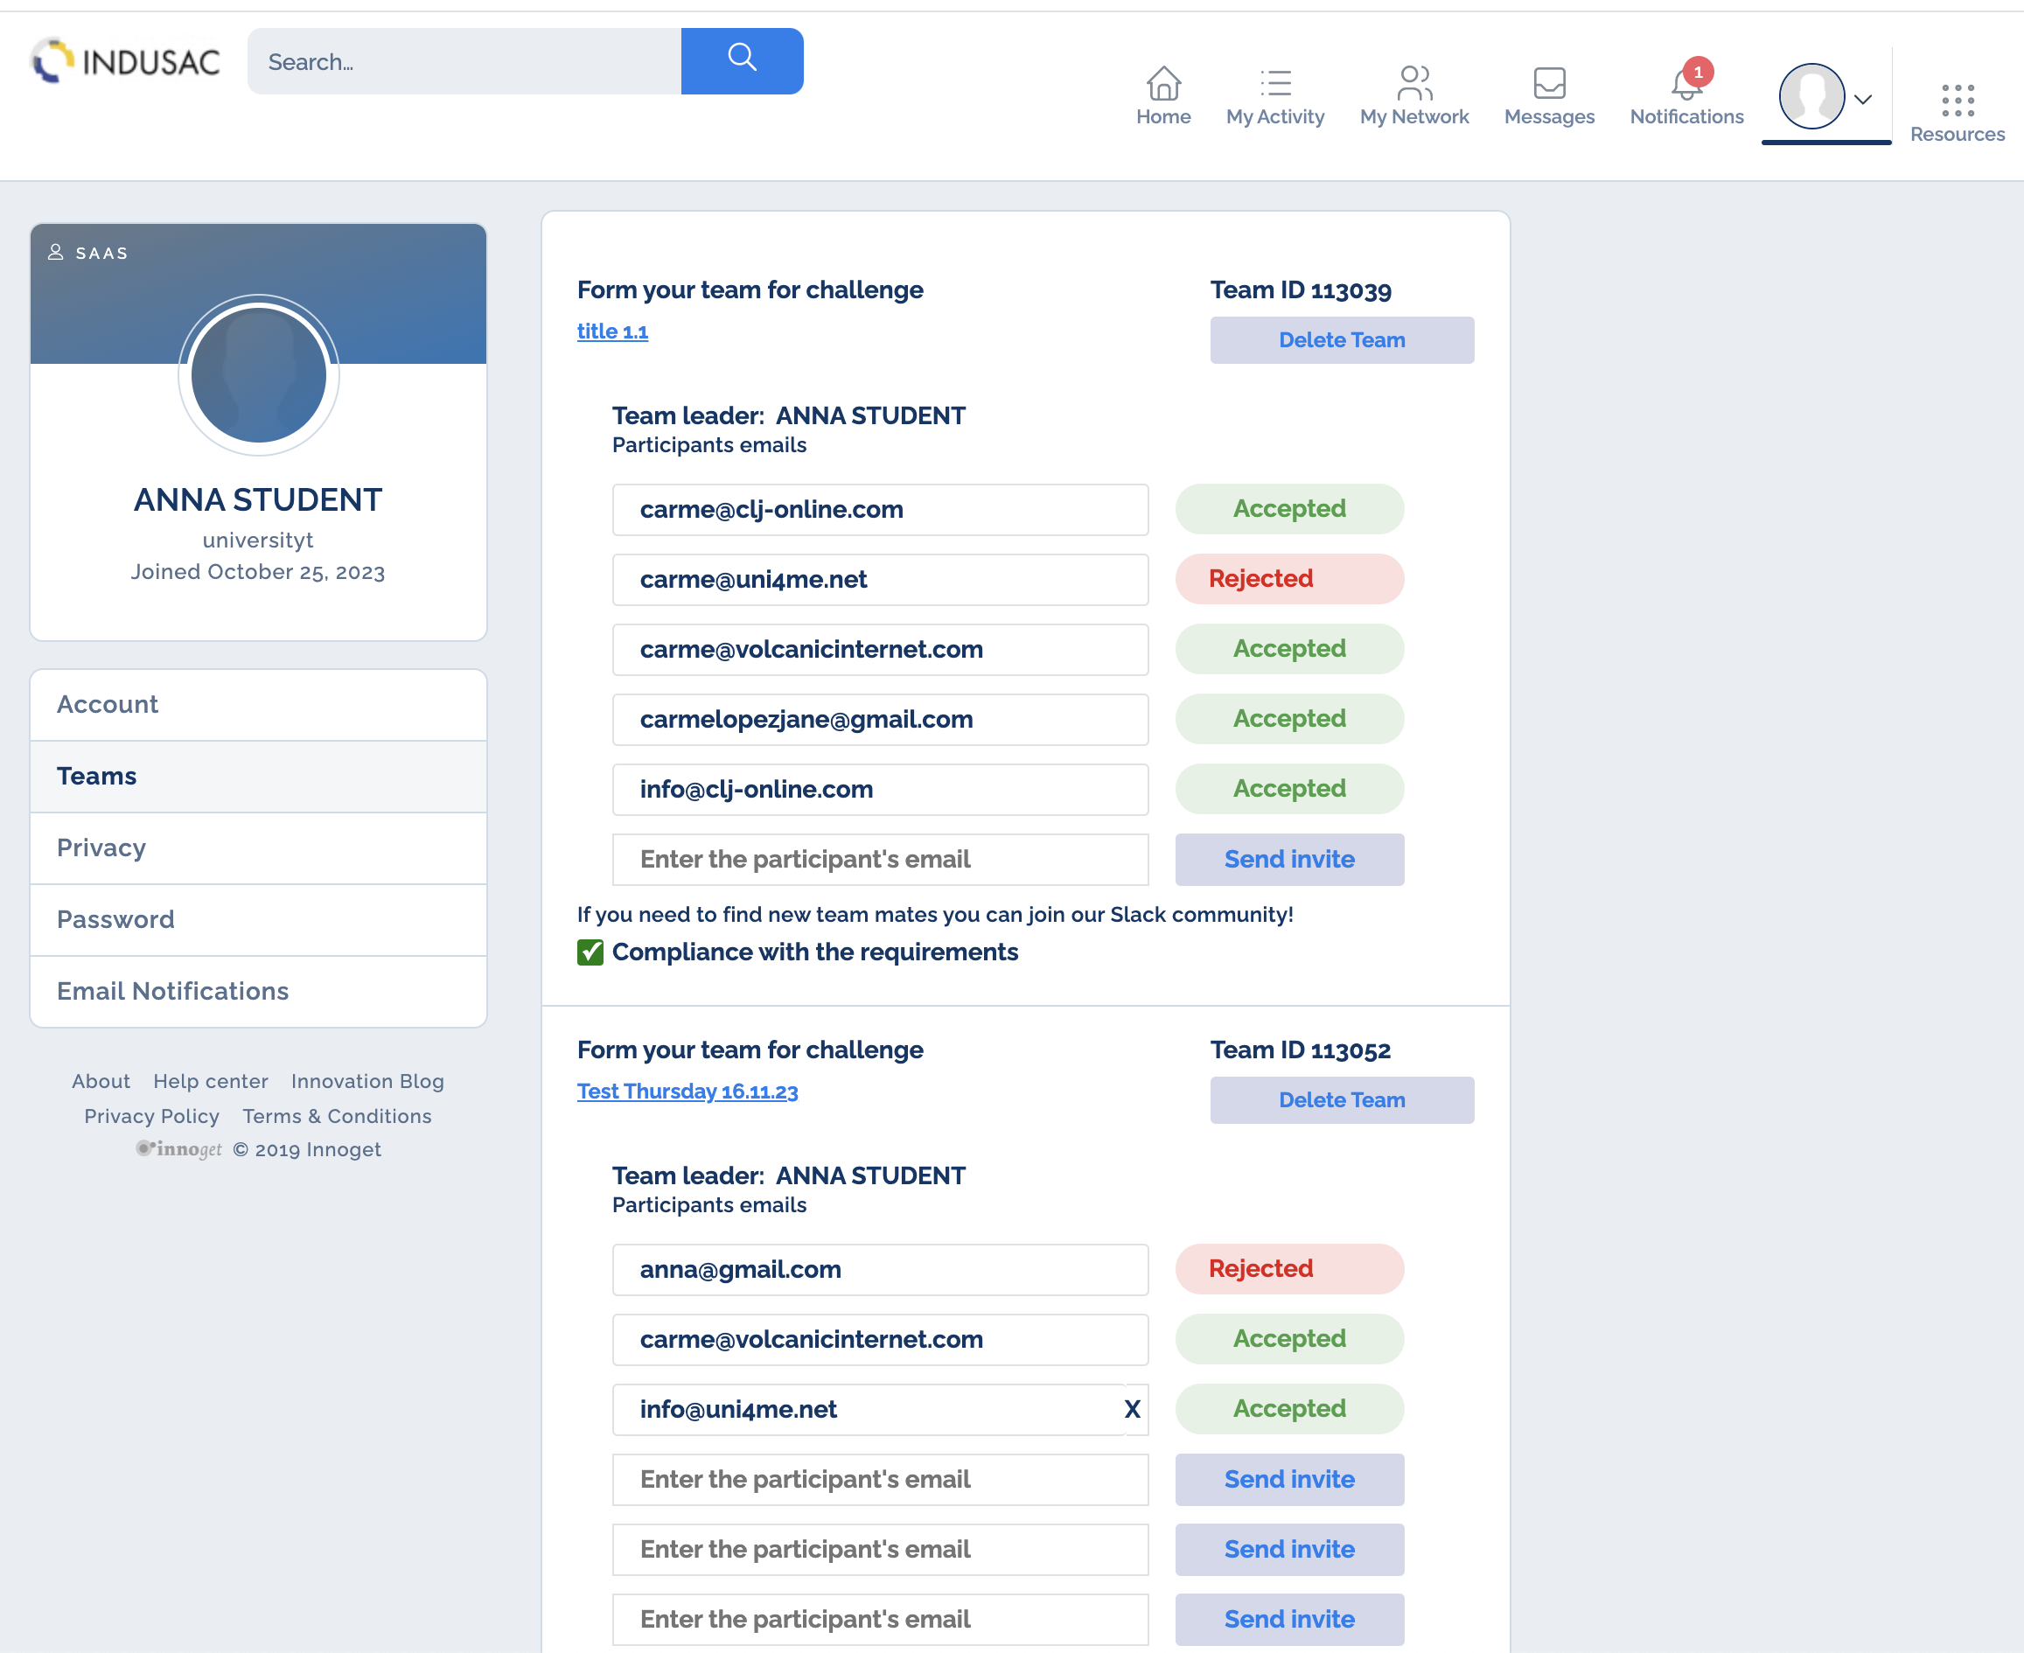Open the Resources grid icon

coord(1957,100)
